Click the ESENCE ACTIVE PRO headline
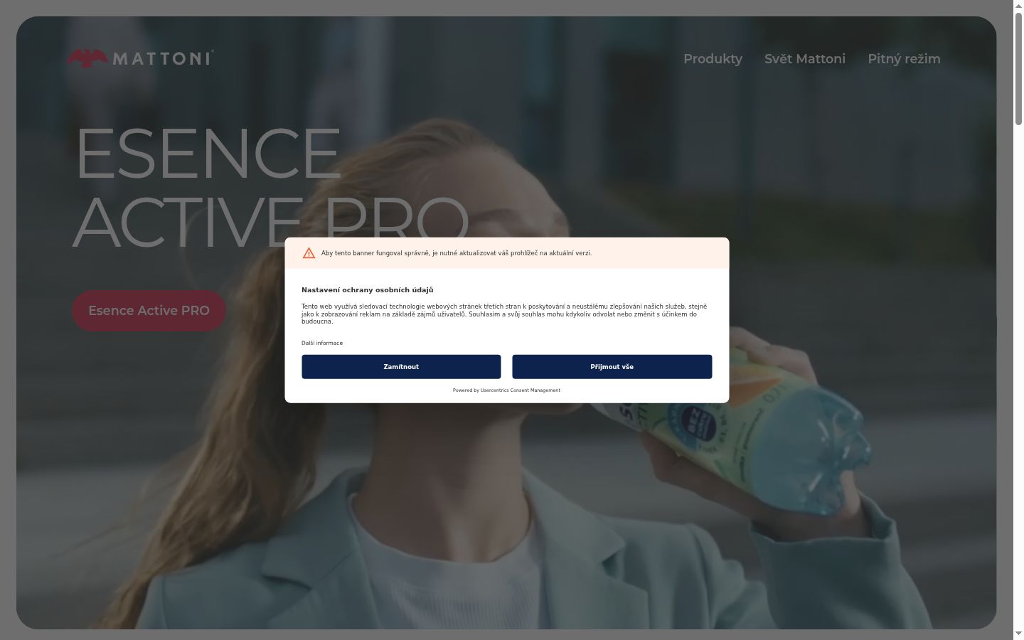The height and width of the screenshot is (640, 1024). click(x=271, y=187)
